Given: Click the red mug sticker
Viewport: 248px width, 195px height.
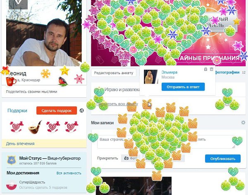Looking at the screenshot, I should [x=11, y=81].
